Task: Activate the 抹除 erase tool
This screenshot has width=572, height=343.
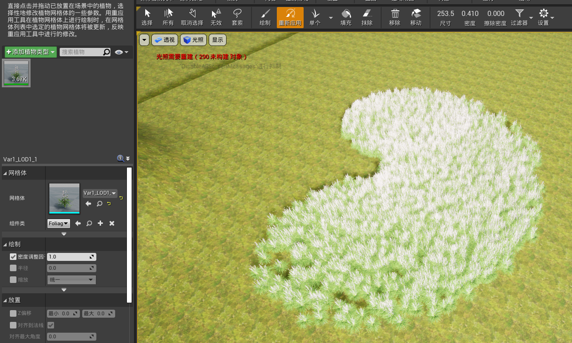Action: tap(367, 17)
